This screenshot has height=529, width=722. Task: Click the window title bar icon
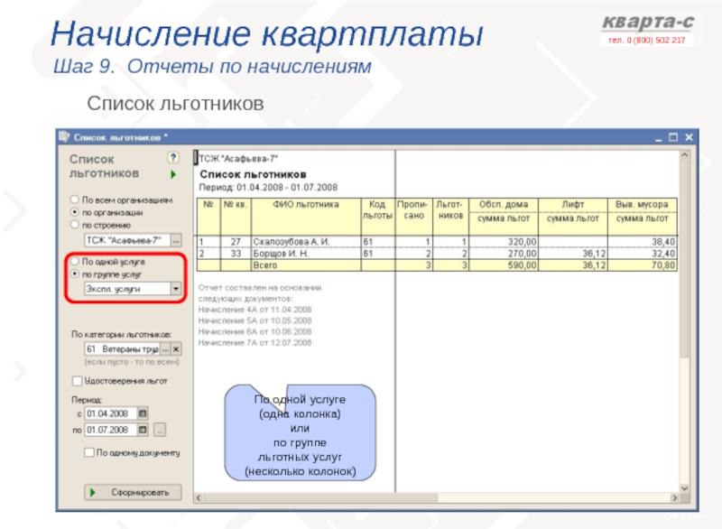pyautogui.click(x=64, y=136)
